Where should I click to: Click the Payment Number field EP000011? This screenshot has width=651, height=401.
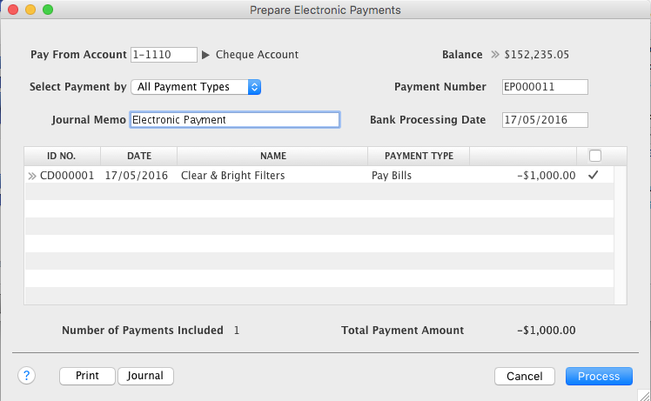coord(545,87)
